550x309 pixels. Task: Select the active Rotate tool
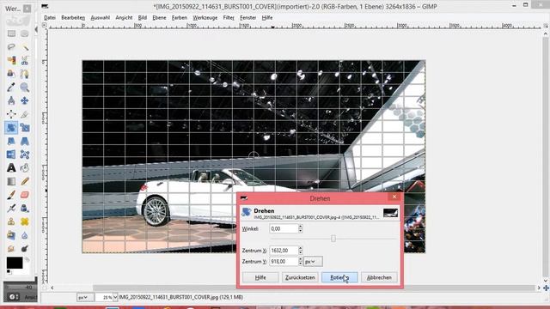[x=11, y=128]
